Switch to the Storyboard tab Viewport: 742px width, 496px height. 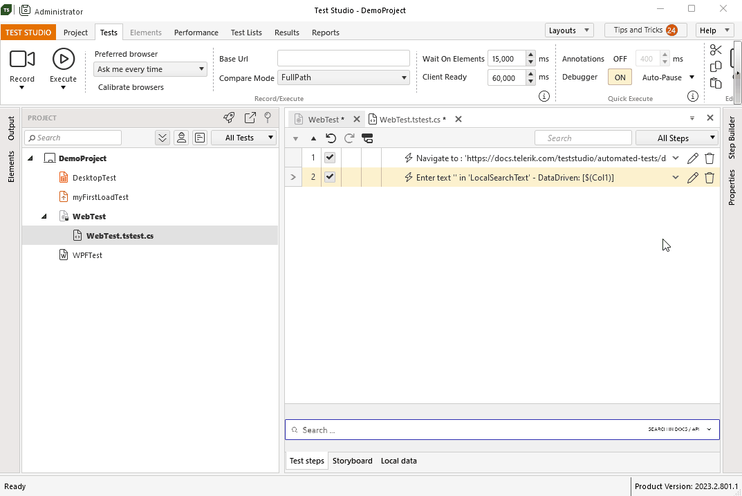353,461
